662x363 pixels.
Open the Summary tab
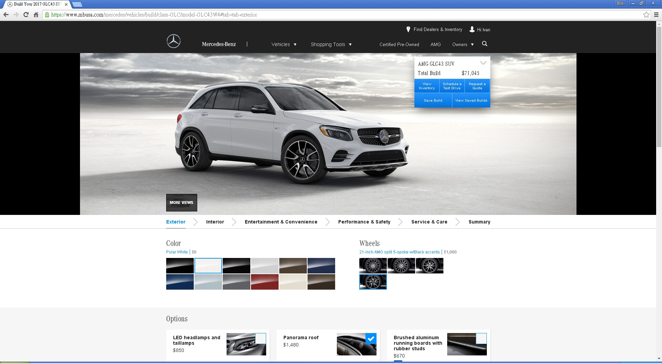click(x=479, y=222)
